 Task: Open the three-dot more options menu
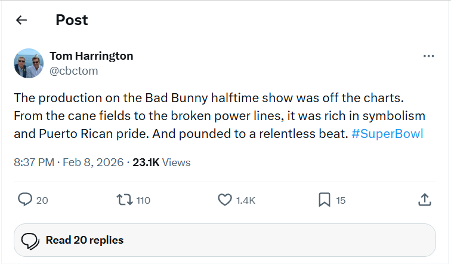pyautogui.click(x=428, y=56)
